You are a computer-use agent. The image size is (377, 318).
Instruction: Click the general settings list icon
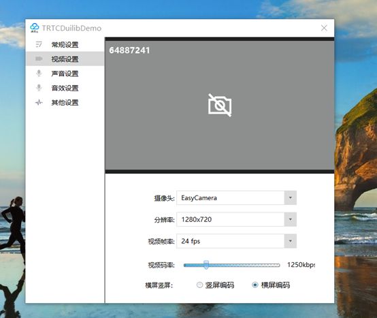39,44
